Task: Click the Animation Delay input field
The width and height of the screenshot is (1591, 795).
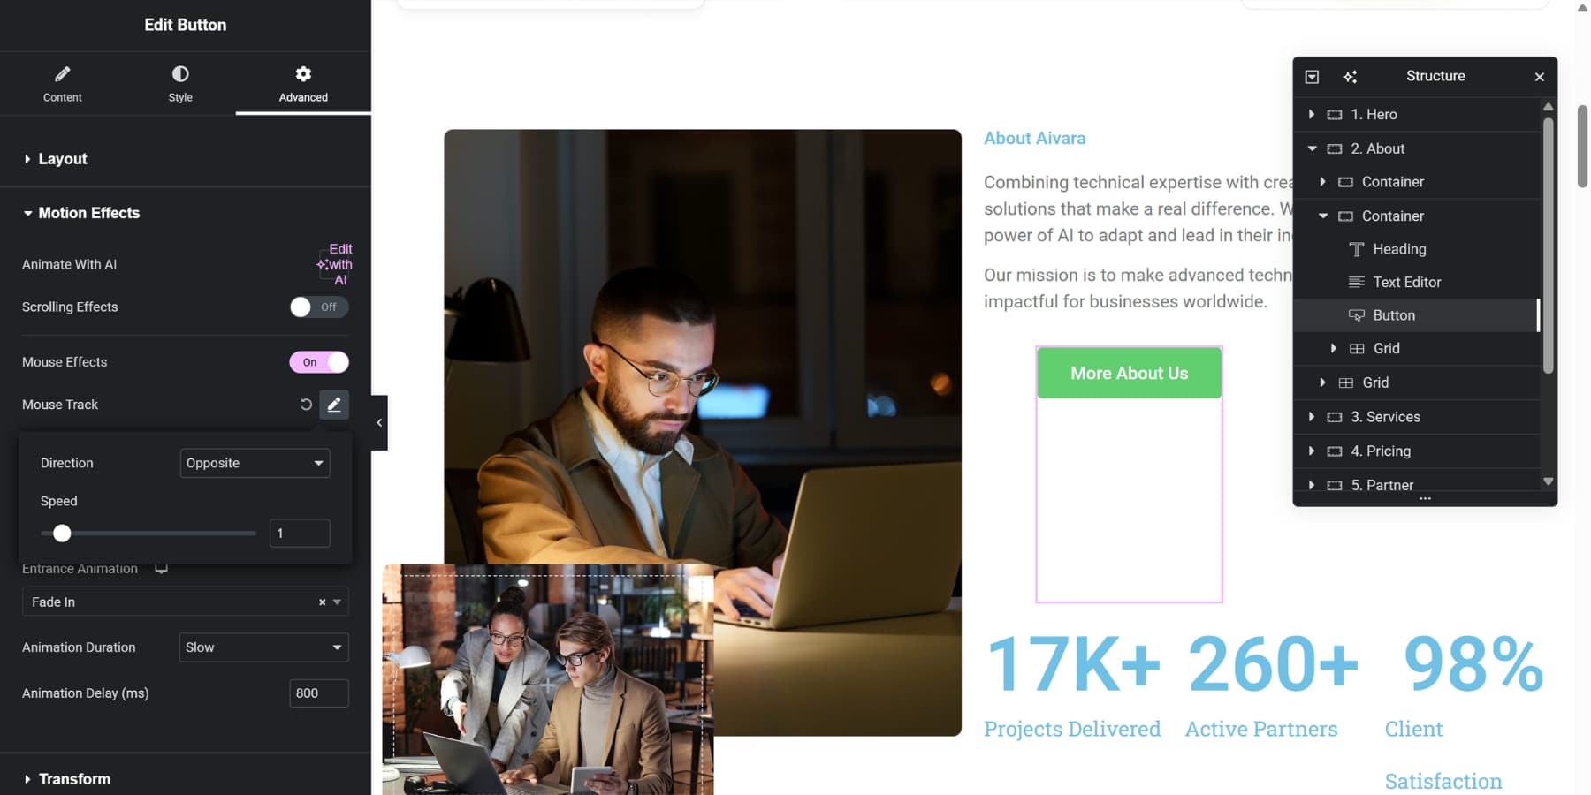Action: (319, 693)
